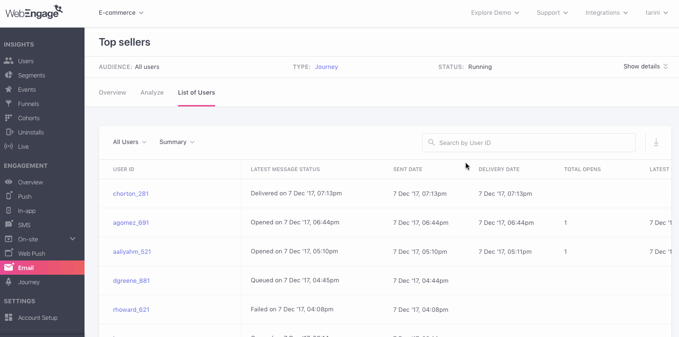Screen dimensions: 679x337
Task: Click the WebEngage logo
Action: [x=34, y=12]
